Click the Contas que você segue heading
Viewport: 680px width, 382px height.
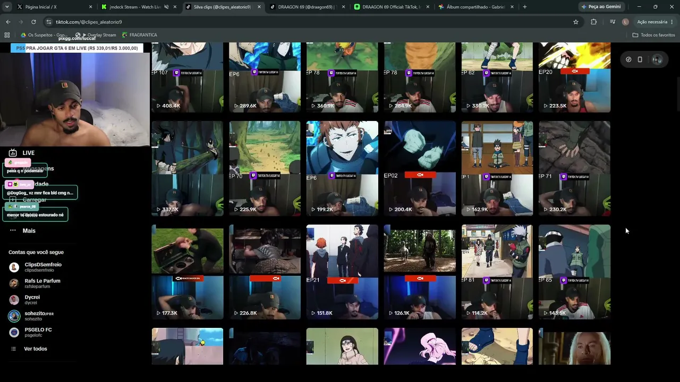(36, 253)
